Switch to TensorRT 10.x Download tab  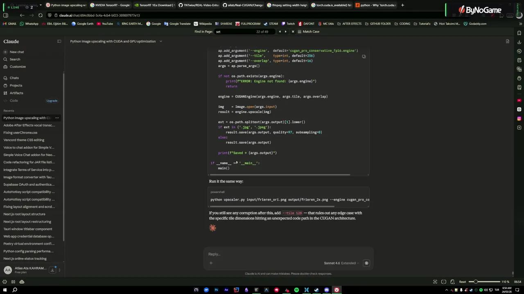click(154, 5)
